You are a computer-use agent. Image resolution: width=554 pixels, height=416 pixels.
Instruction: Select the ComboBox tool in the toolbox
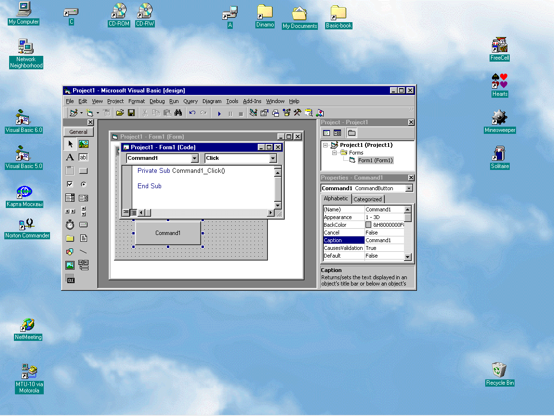point(70,198)
